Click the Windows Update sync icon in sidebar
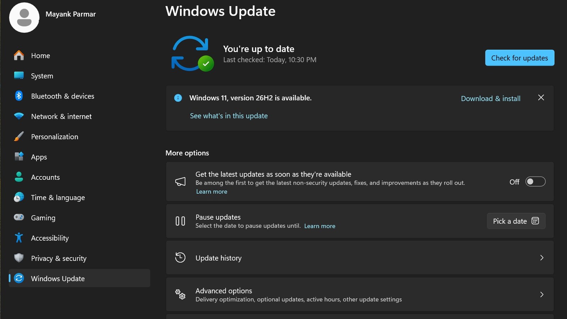567x319 pixels. (x=19, y=278)
